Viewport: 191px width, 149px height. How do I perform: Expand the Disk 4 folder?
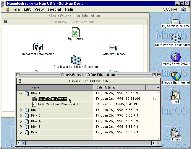[x=21, y=121]
